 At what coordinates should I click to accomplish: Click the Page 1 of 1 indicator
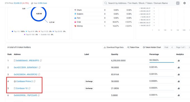point(181,47)
